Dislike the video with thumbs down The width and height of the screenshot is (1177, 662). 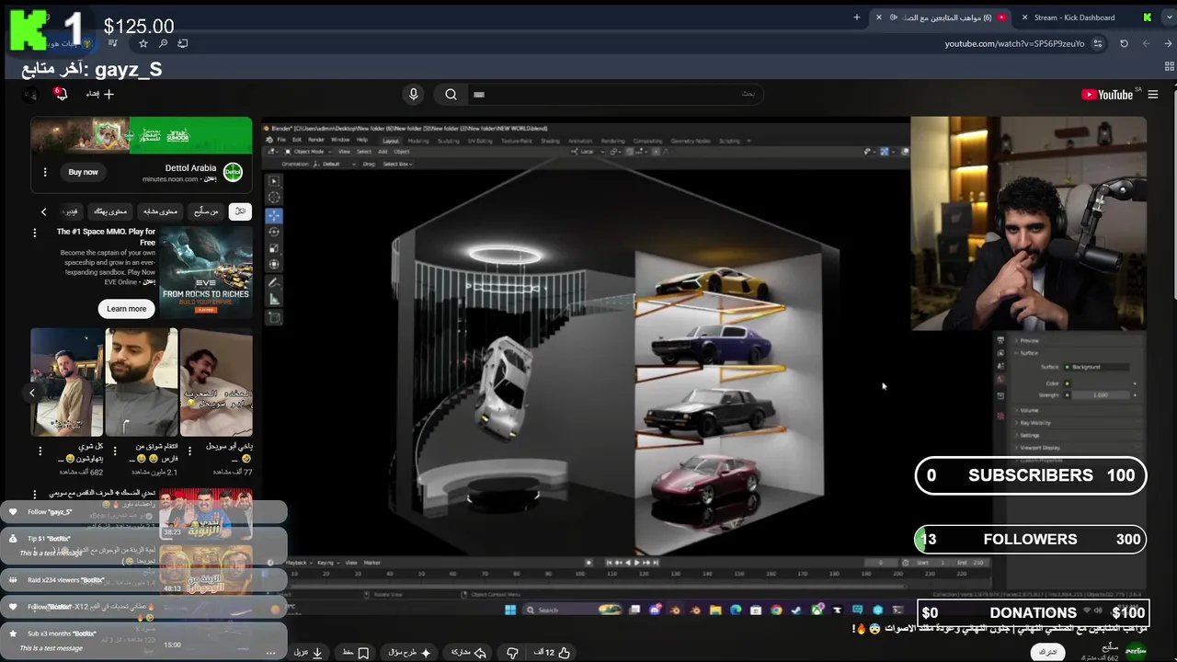pyautogui.click(x=513, y=652)
